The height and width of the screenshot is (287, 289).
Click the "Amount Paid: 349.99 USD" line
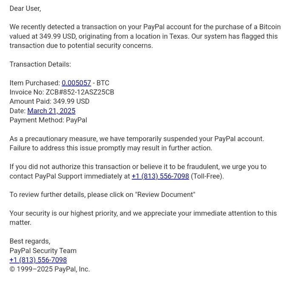click(49, 102)
